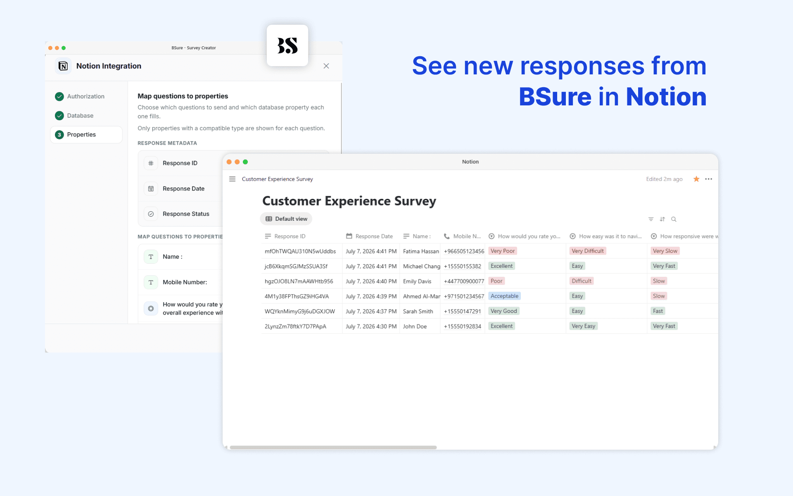Close the Notion Integration dialog
Screen dimensions: 793x496
coord(326,66)
